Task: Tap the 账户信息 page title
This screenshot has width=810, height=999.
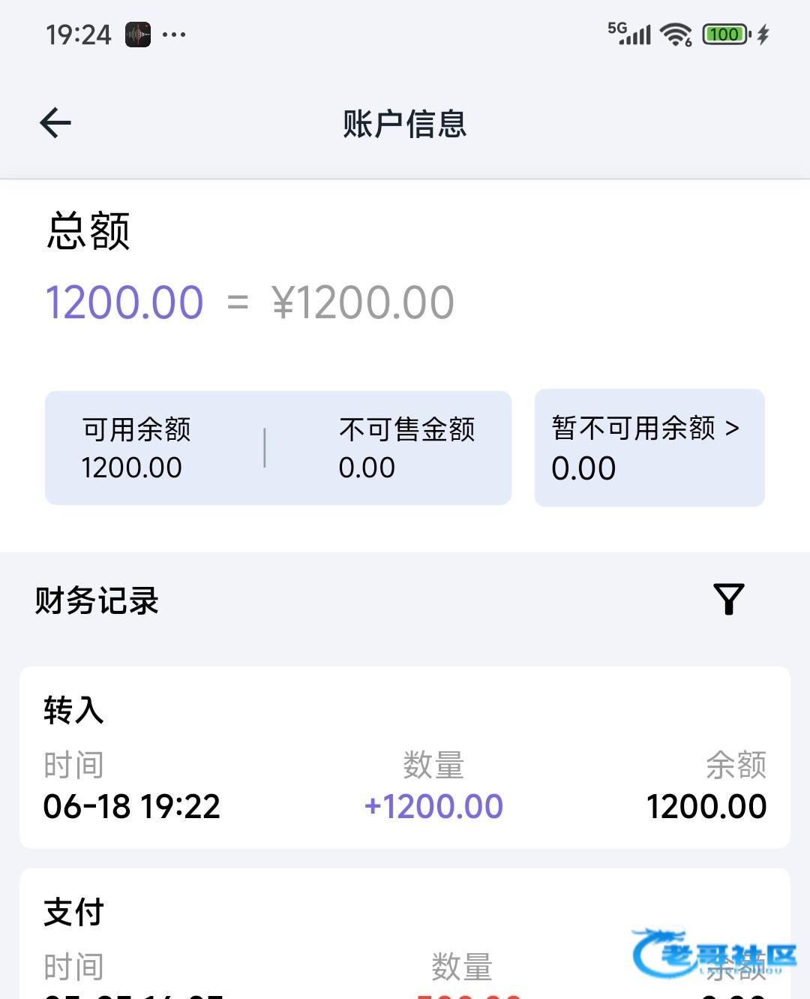Action: pos(405,124)
